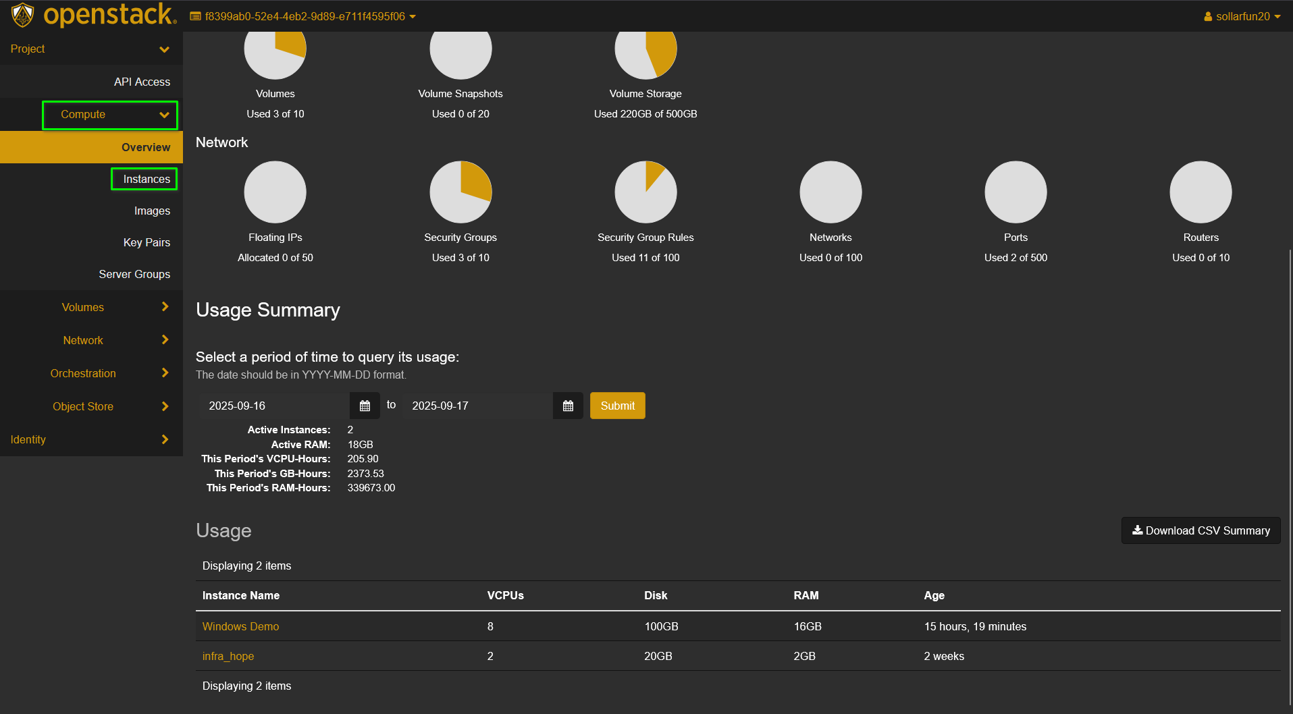Open the start date calendar picker

[x=365, y=406]
